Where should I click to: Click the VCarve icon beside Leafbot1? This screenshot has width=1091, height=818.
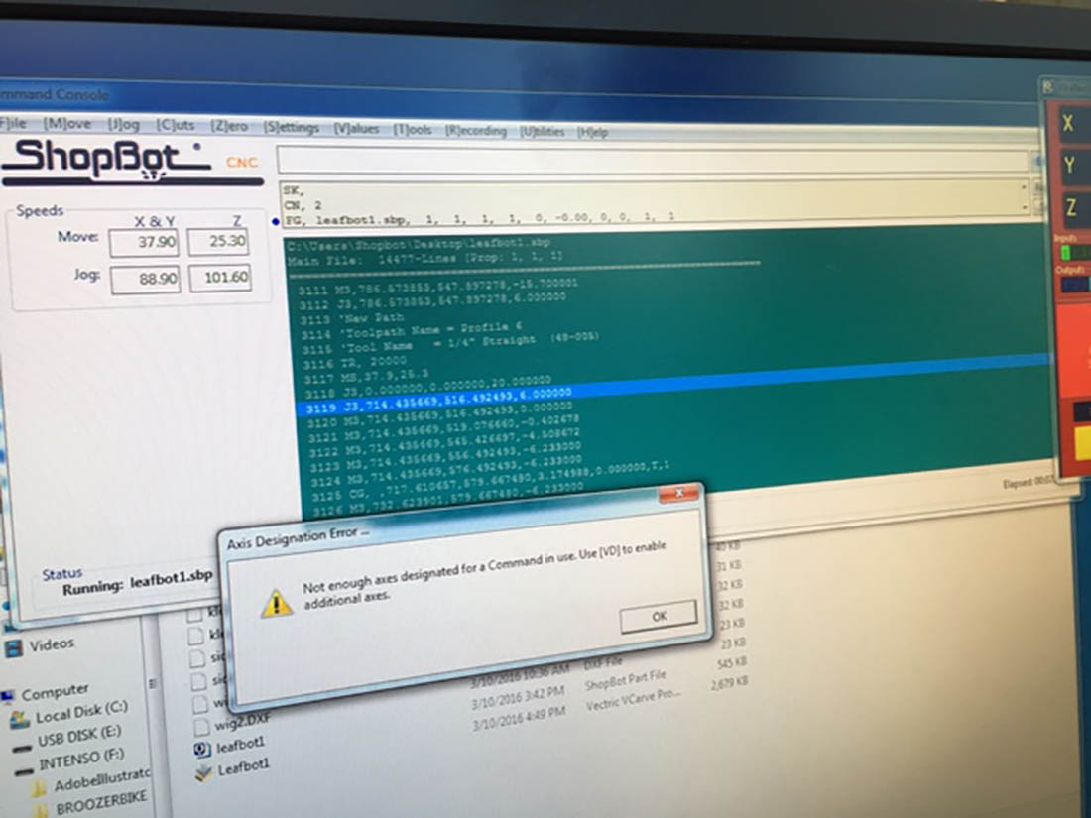(x=204, y=772)
